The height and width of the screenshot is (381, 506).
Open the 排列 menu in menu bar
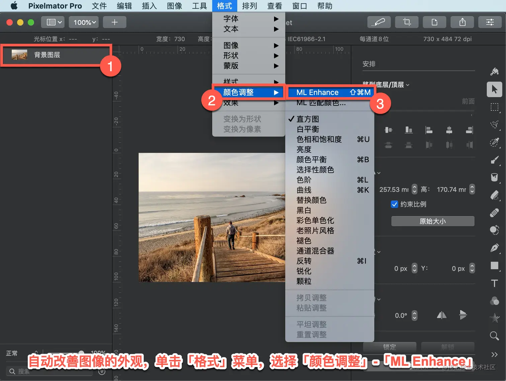[x=250, y=6]
